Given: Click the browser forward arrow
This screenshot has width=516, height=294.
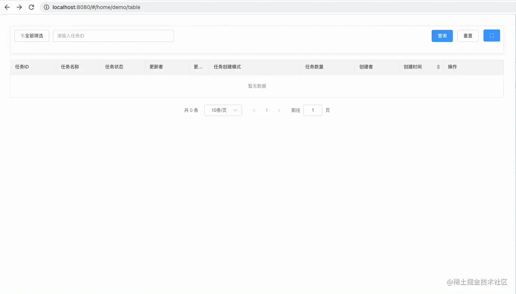Looking at the screenshot, I should tap(19, 7).
